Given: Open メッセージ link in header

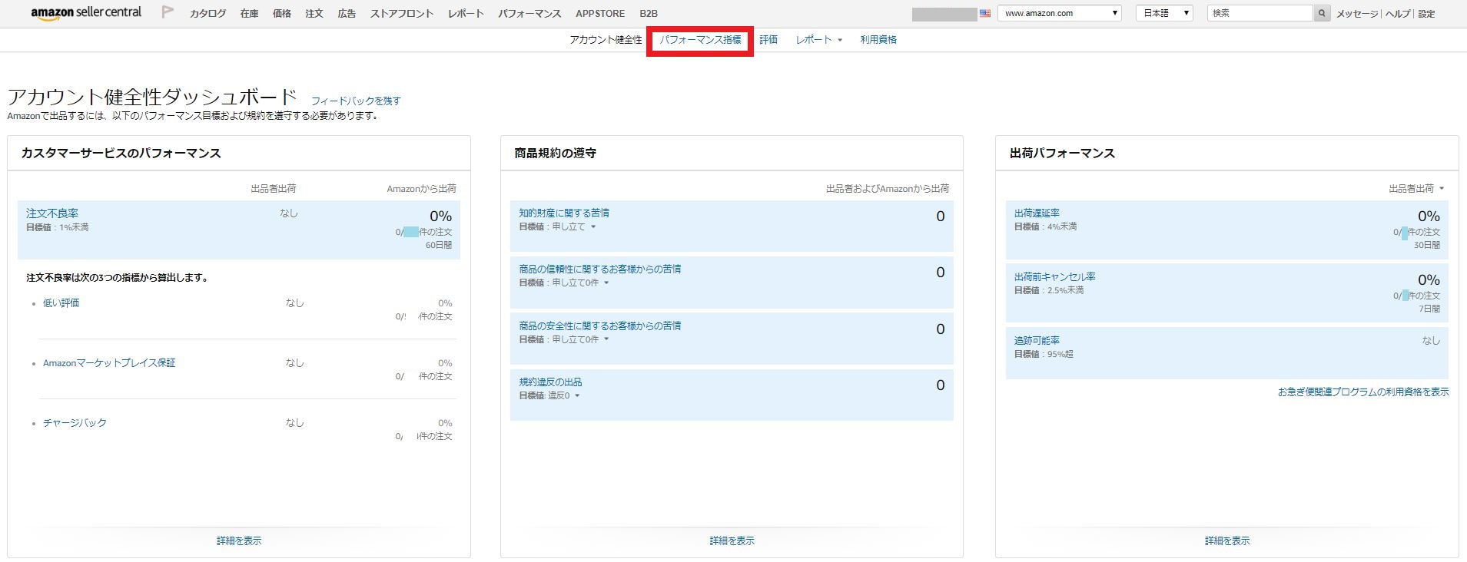Looking at the screenshot, I should click(x=1357, y=14).
